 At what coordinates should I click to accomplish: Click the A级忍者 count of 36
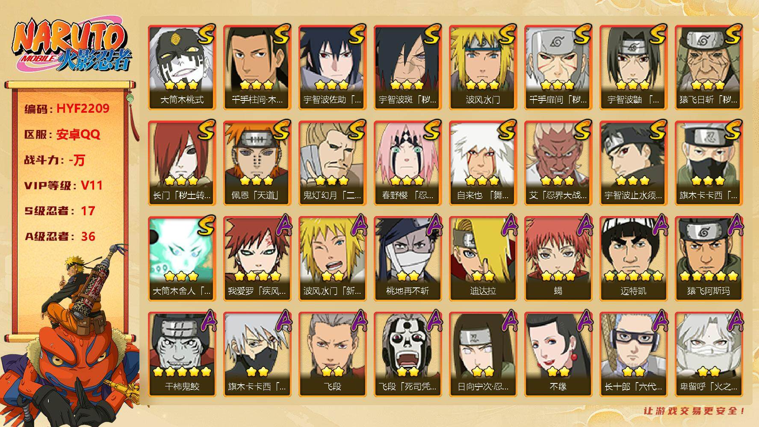(x=88, y=237)
